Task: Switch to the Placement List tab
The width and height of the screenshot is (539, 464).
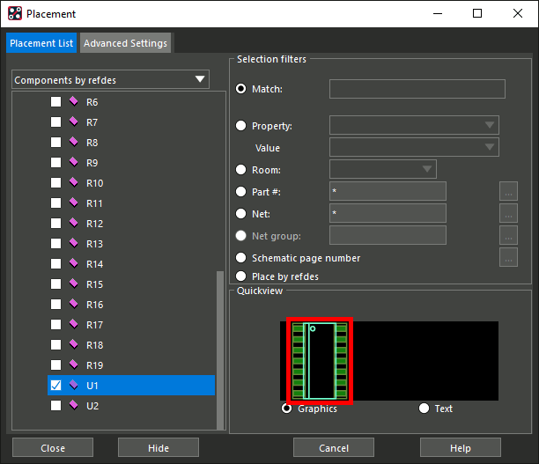Action: tap(41, 43)
